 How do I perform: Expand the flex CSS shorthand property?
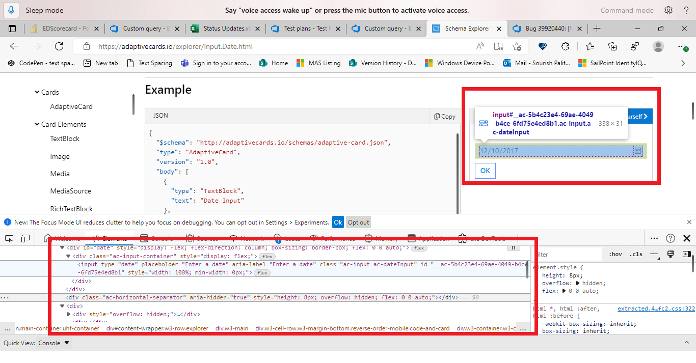point(565,291)
